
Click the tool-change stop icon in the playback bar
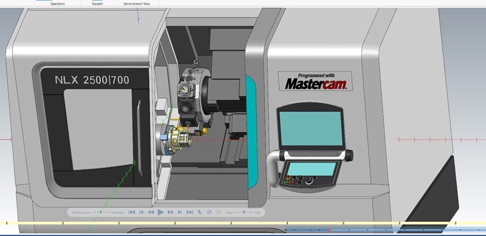coord(200,212)
